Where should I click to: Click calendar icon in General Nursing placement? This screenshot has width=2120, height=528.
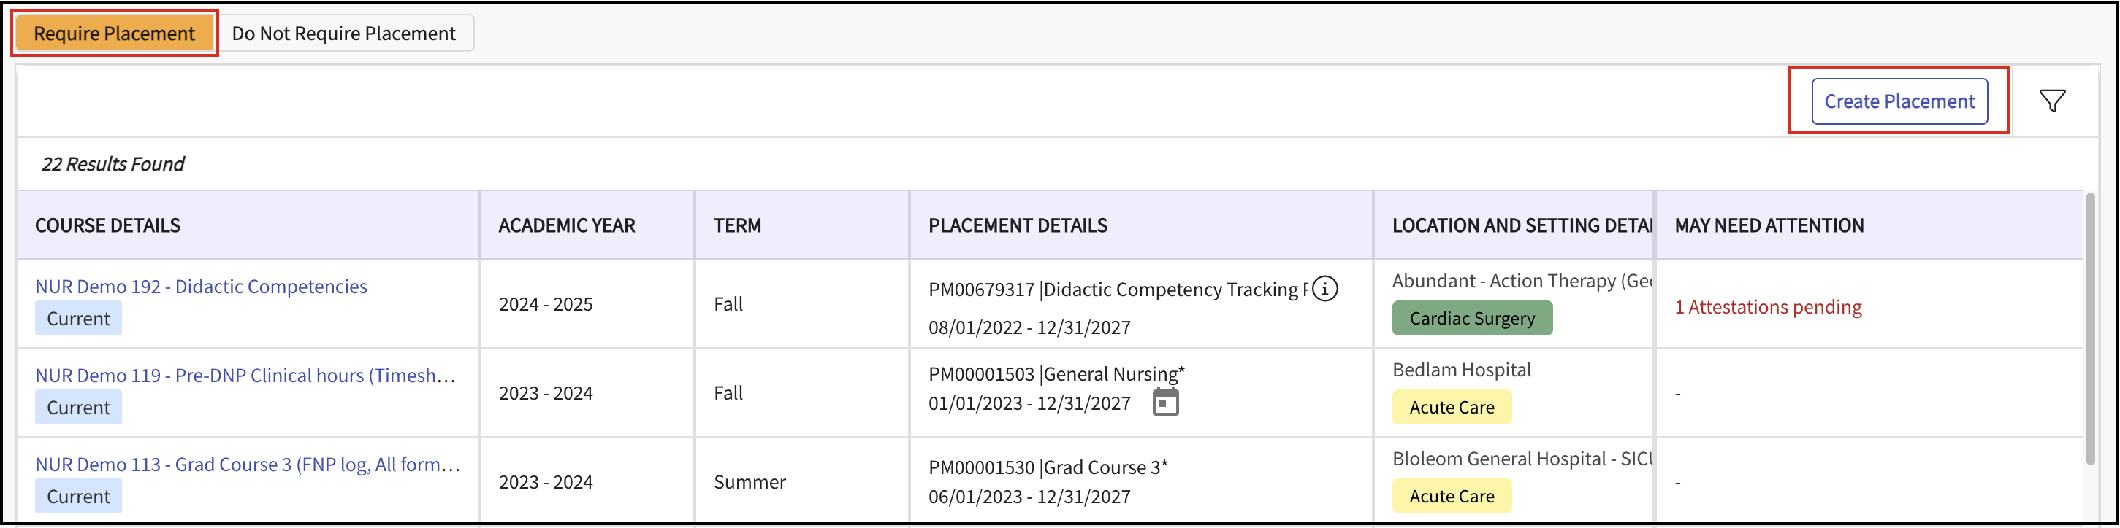[1164, 403]
